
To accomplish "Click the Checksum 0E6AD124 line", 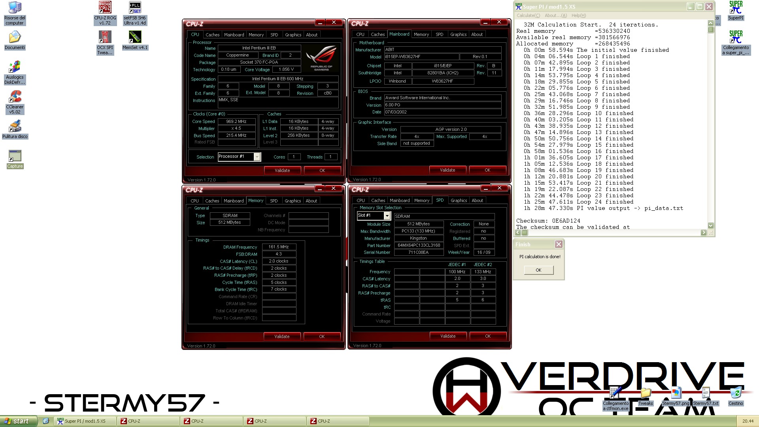I will pos(548,221).
